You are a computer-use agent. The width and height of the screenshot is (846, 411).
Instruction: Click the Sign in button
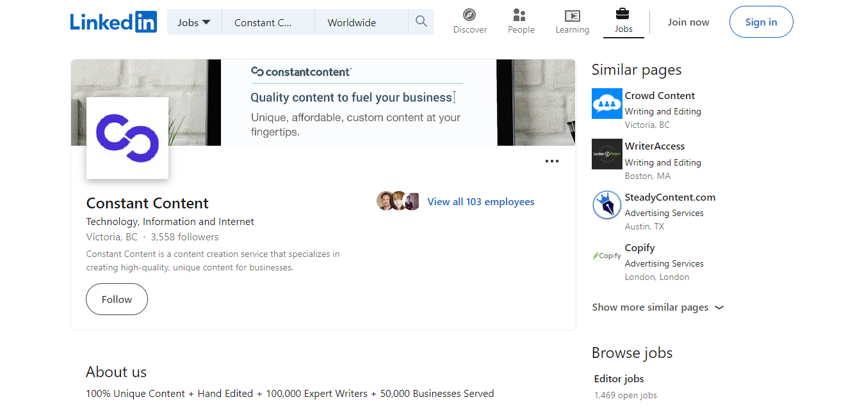tap(761, 22)
